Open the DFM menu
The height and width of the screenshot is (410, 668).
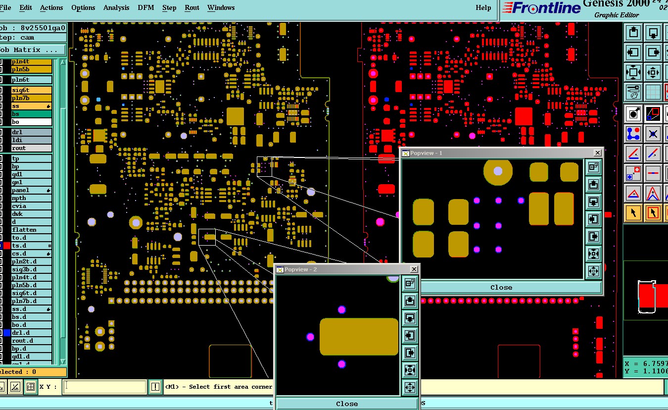pos(146,8)
